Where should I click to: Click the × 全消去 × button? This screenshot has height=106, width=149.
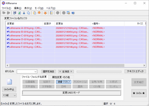point(66,71)
